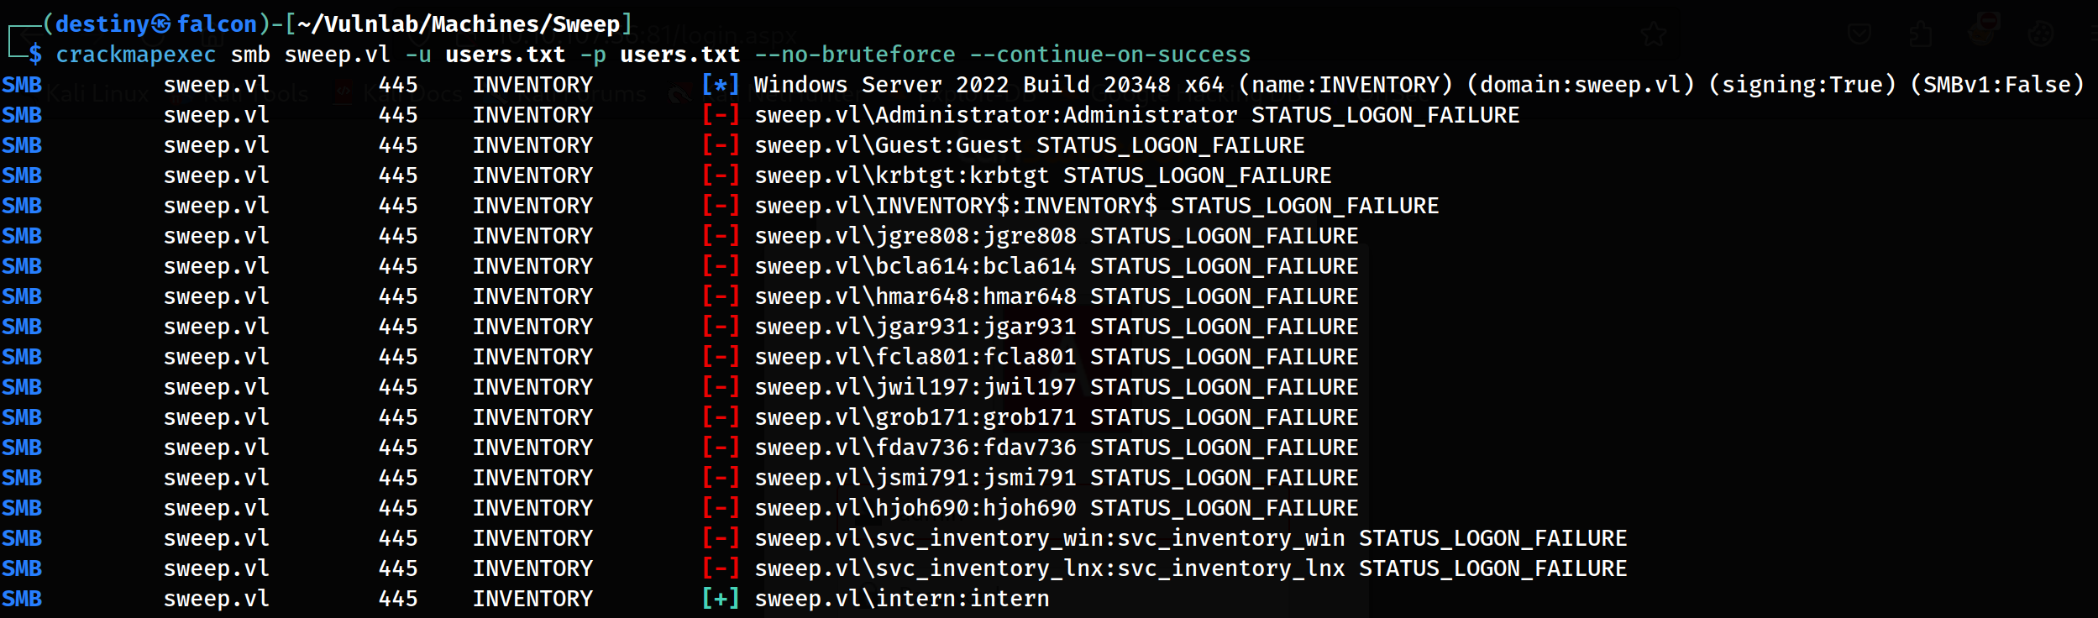Click the red [-] marker beside Guest
Viewport: 2098px width, 618px height.
coord(721,145)
